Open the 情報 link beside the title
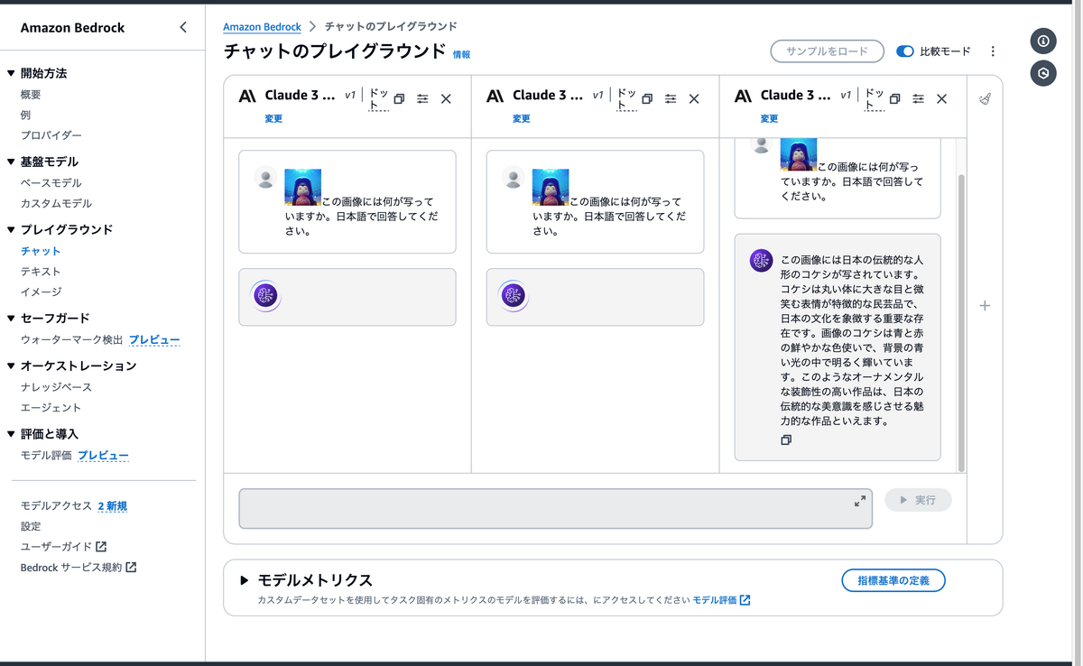1083x666 pixels. click(461, 54)
